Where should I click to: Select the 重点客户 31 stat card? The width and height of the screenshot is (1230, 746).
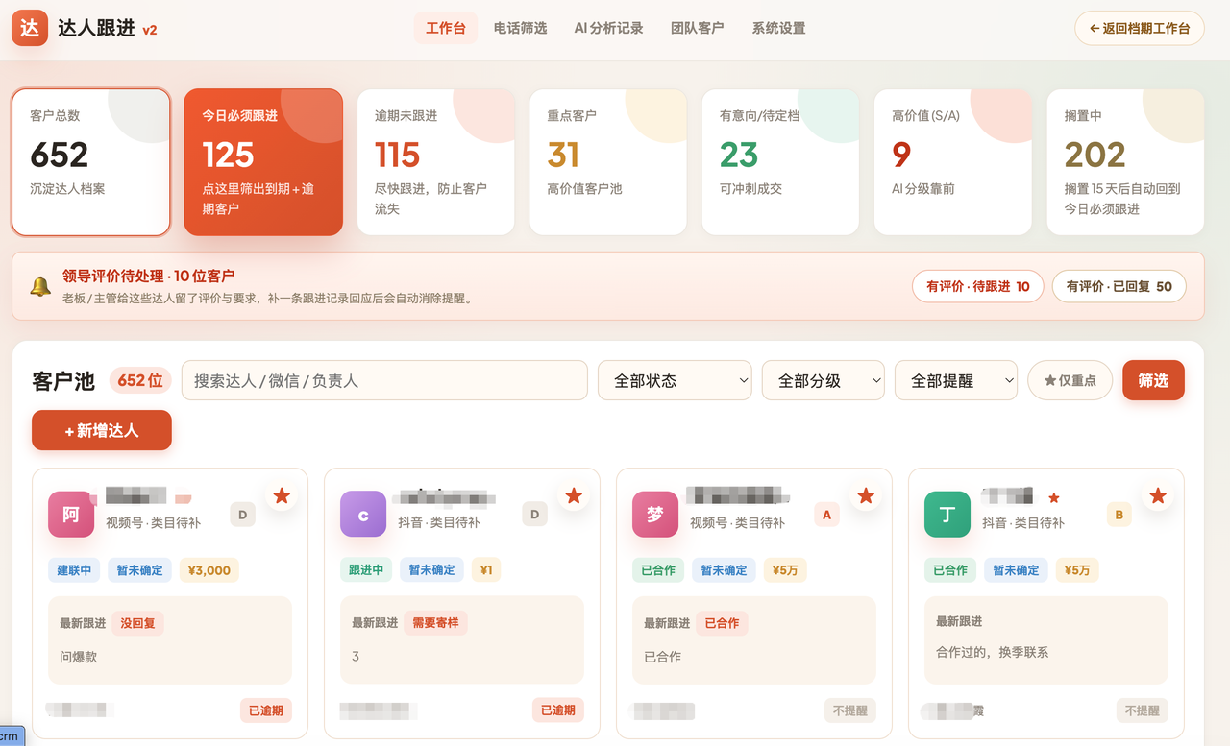click(x=608, y=162)
